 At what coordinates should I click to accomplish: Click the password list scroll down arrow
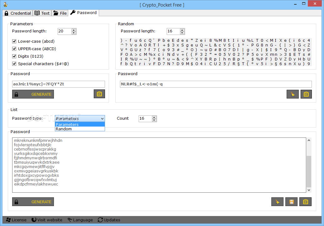click(309, 190)
